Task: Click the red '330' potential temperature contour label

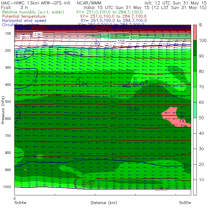Action: [113, 94]
